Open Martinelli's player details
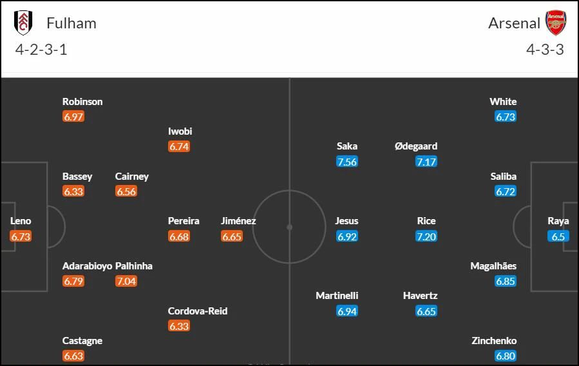 [337, 296]
